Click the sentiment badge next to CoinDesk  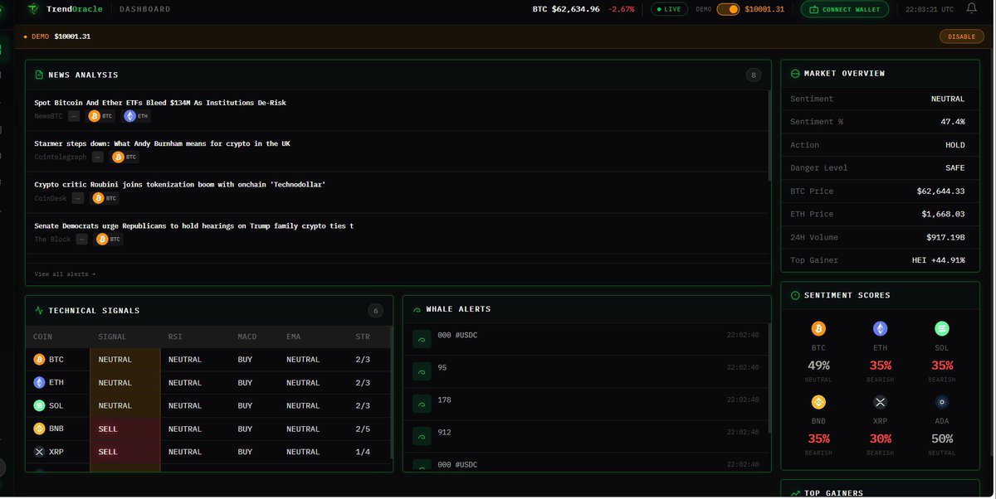pos(78,198)
